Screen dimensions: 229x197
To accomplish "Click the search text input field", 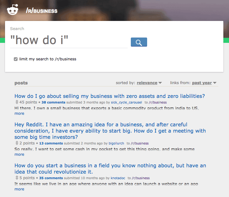I will point(68,41).
